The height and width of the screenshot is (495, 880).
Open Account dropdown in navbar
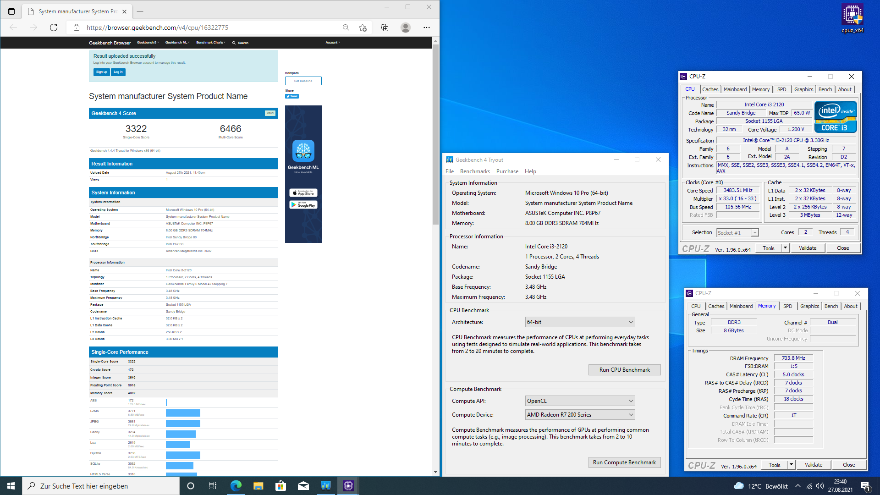tap(333, 43)
